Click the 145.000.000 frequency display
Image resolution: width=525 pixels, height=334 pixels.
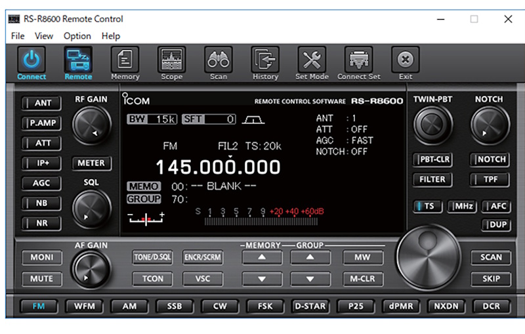tap(218, 167)
